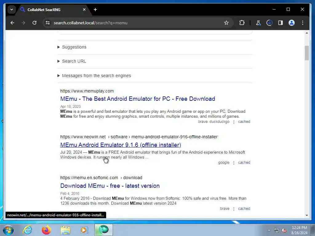The height and width of the screenshot is (236, 315).
Task: Click the page scroll up arrow
Action: [307, 33]
